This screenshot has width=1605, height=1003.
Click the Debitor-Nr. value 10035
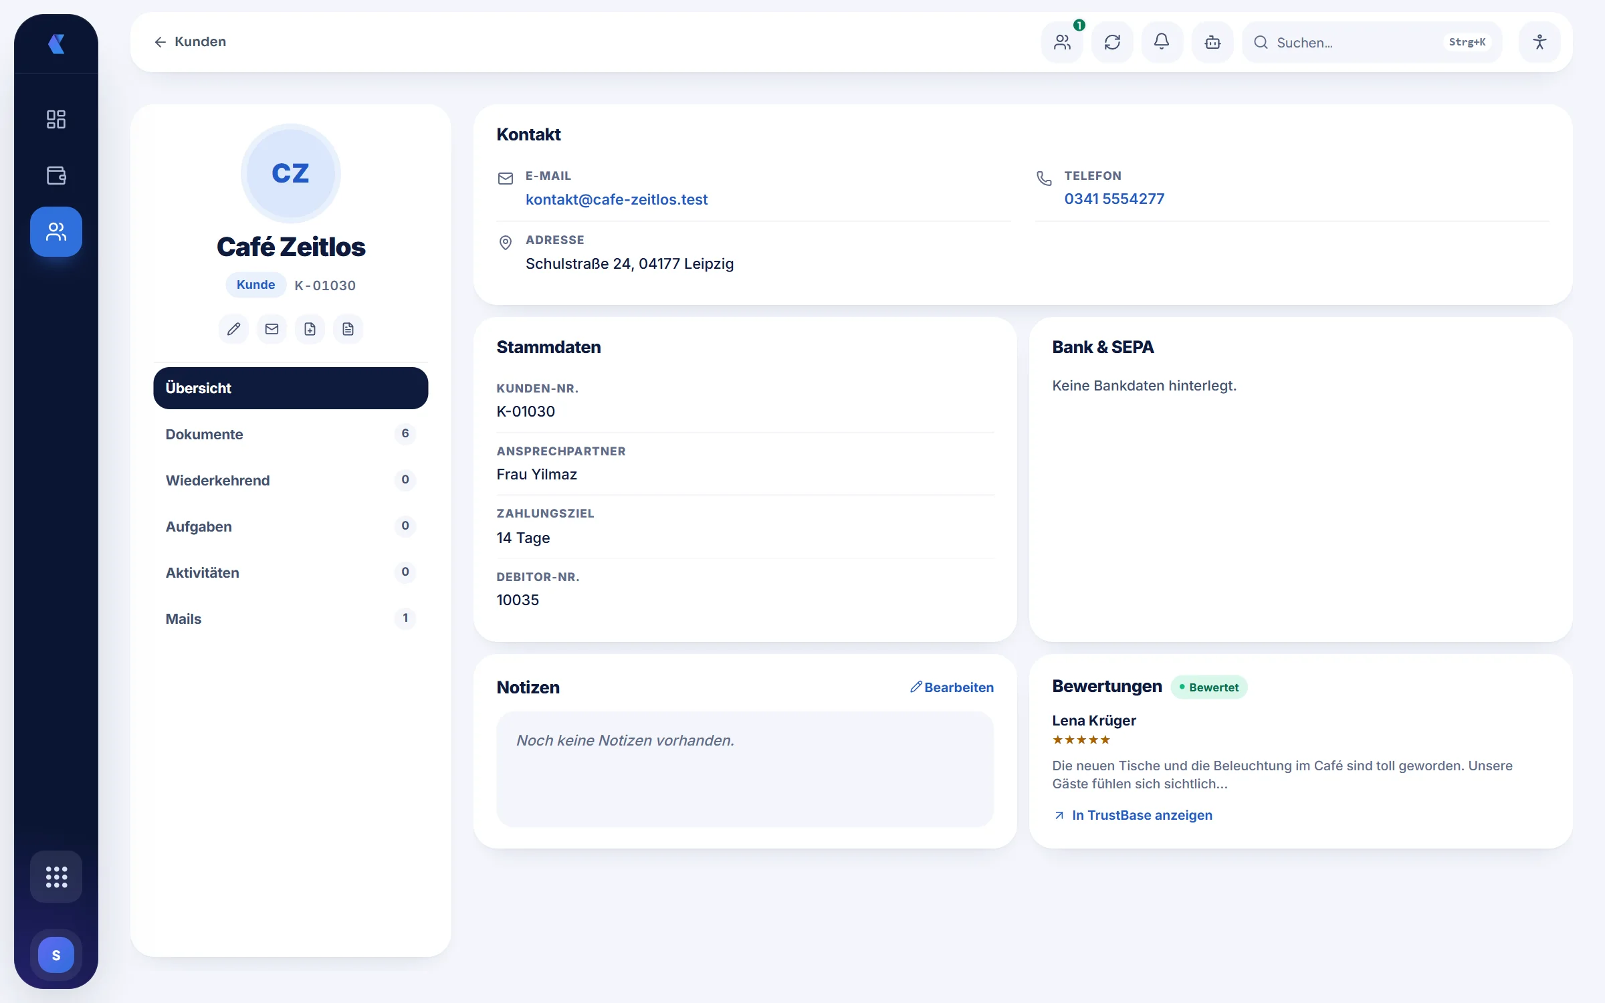click(x=518, y=600)
